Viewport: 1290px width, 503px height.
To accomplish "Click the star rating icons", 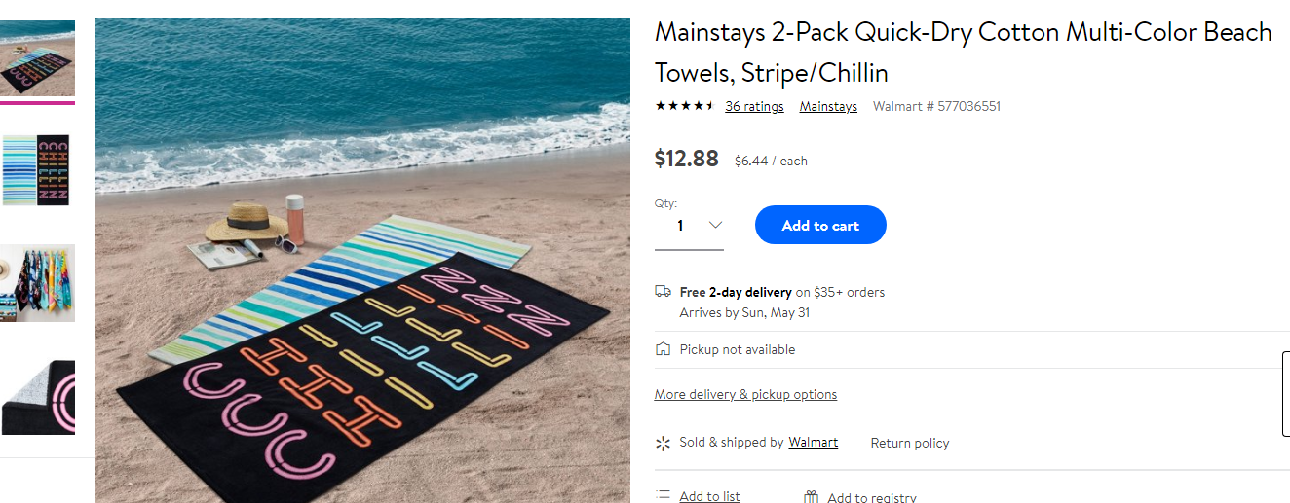I will tap(685, 106).
